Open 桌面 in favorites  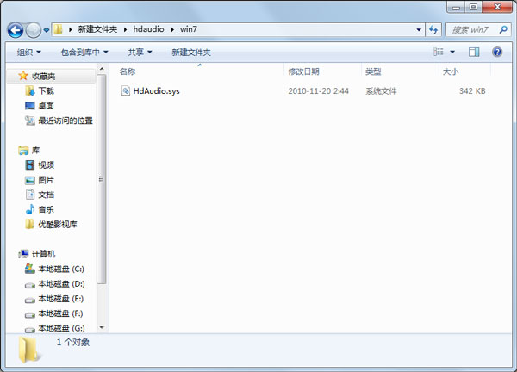(47, 106)
